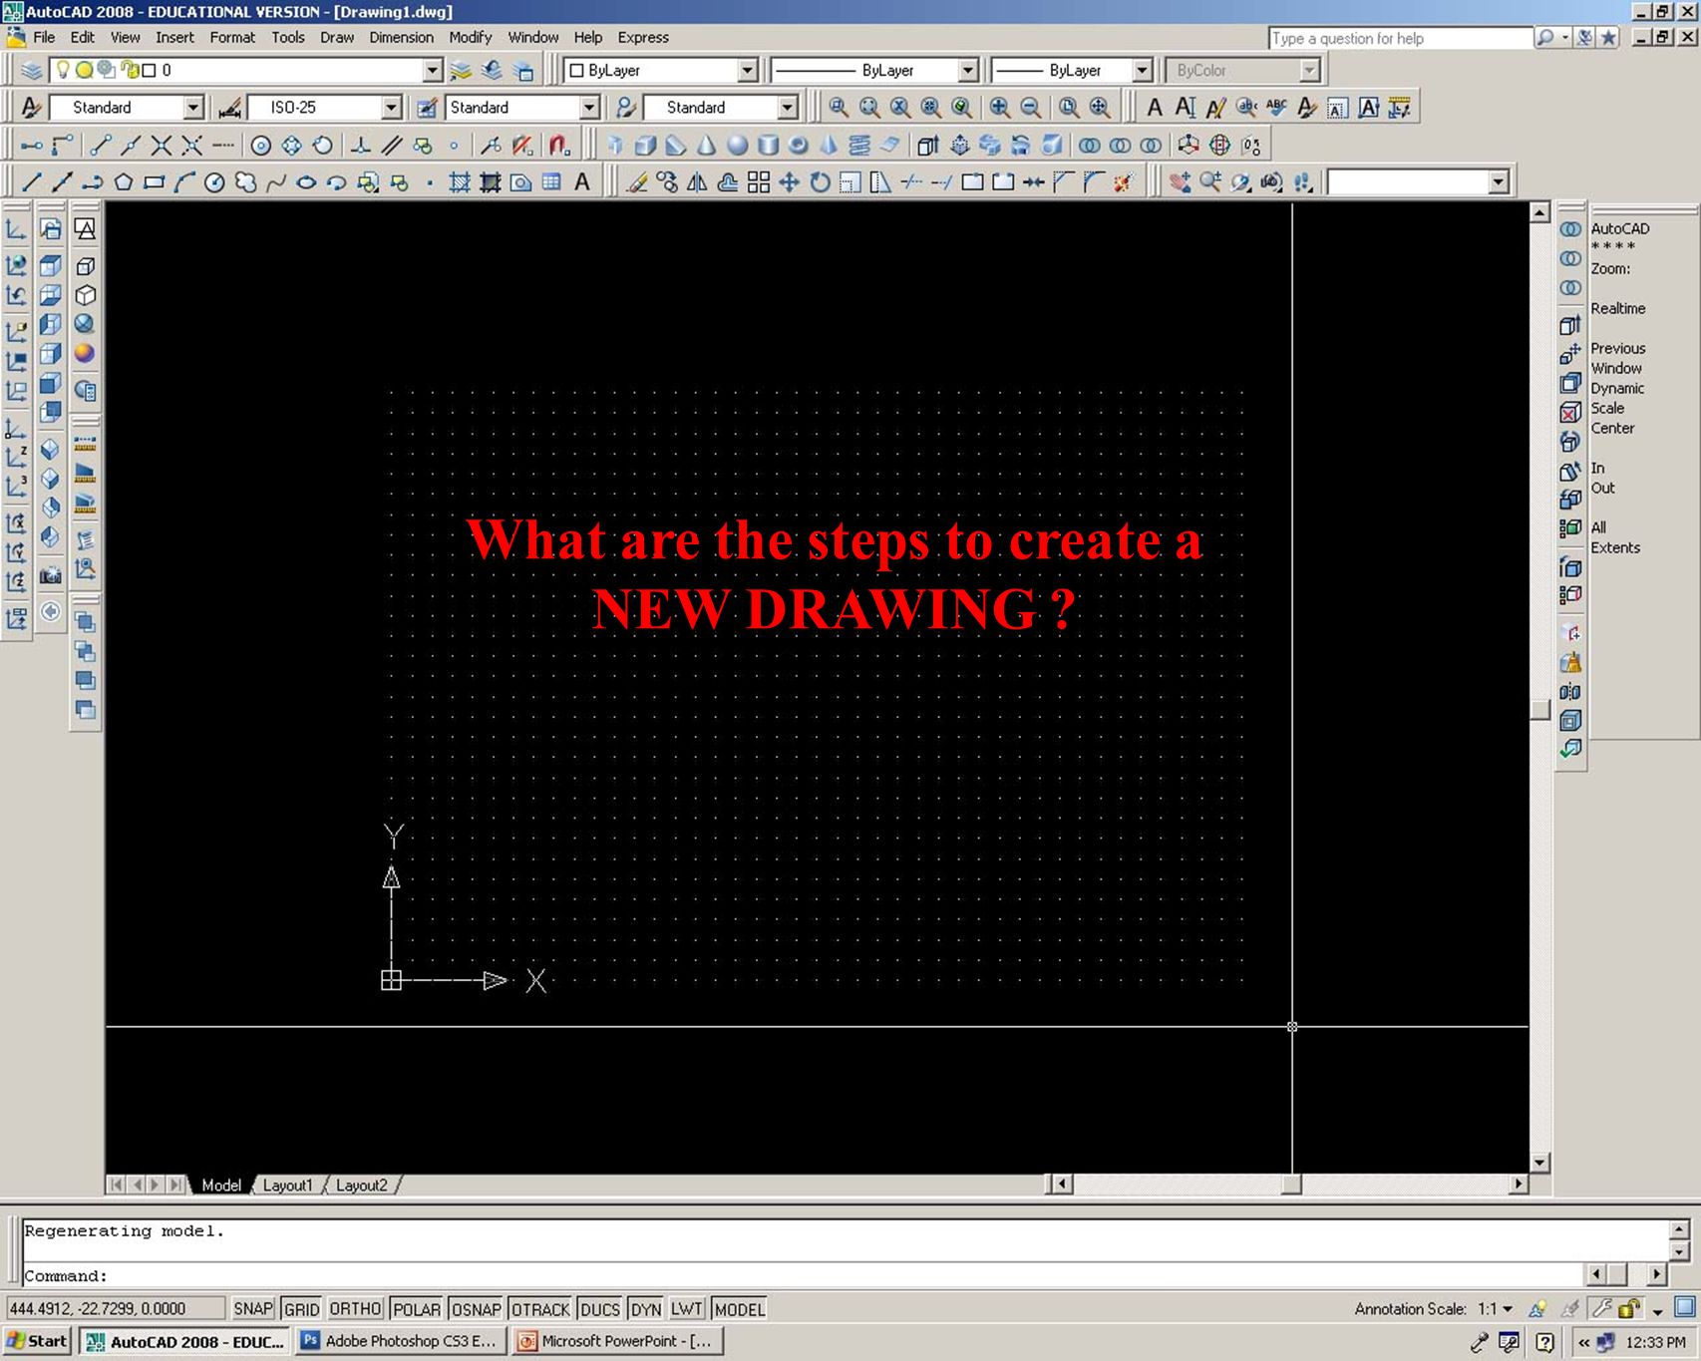Screen dimensions: 1701x1361
Task: Open the Dimension menu
Action: (x=401, y=38)
